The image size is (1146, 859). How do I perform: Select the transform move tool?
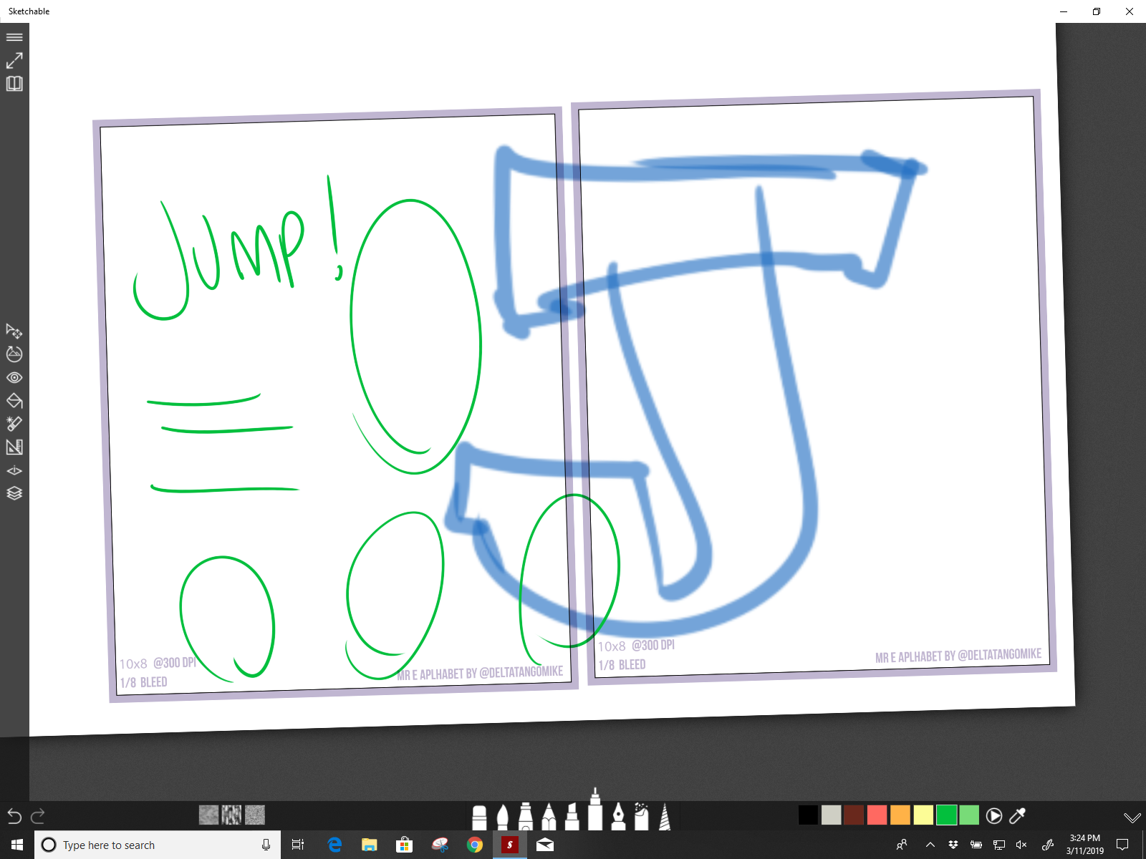tap(14, 331)
